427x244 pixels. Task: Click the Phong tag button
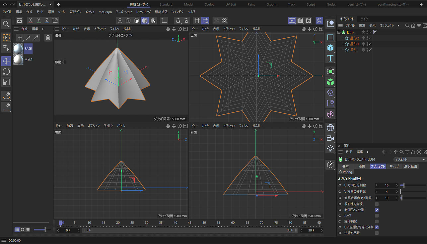click(x=345, y=172)
